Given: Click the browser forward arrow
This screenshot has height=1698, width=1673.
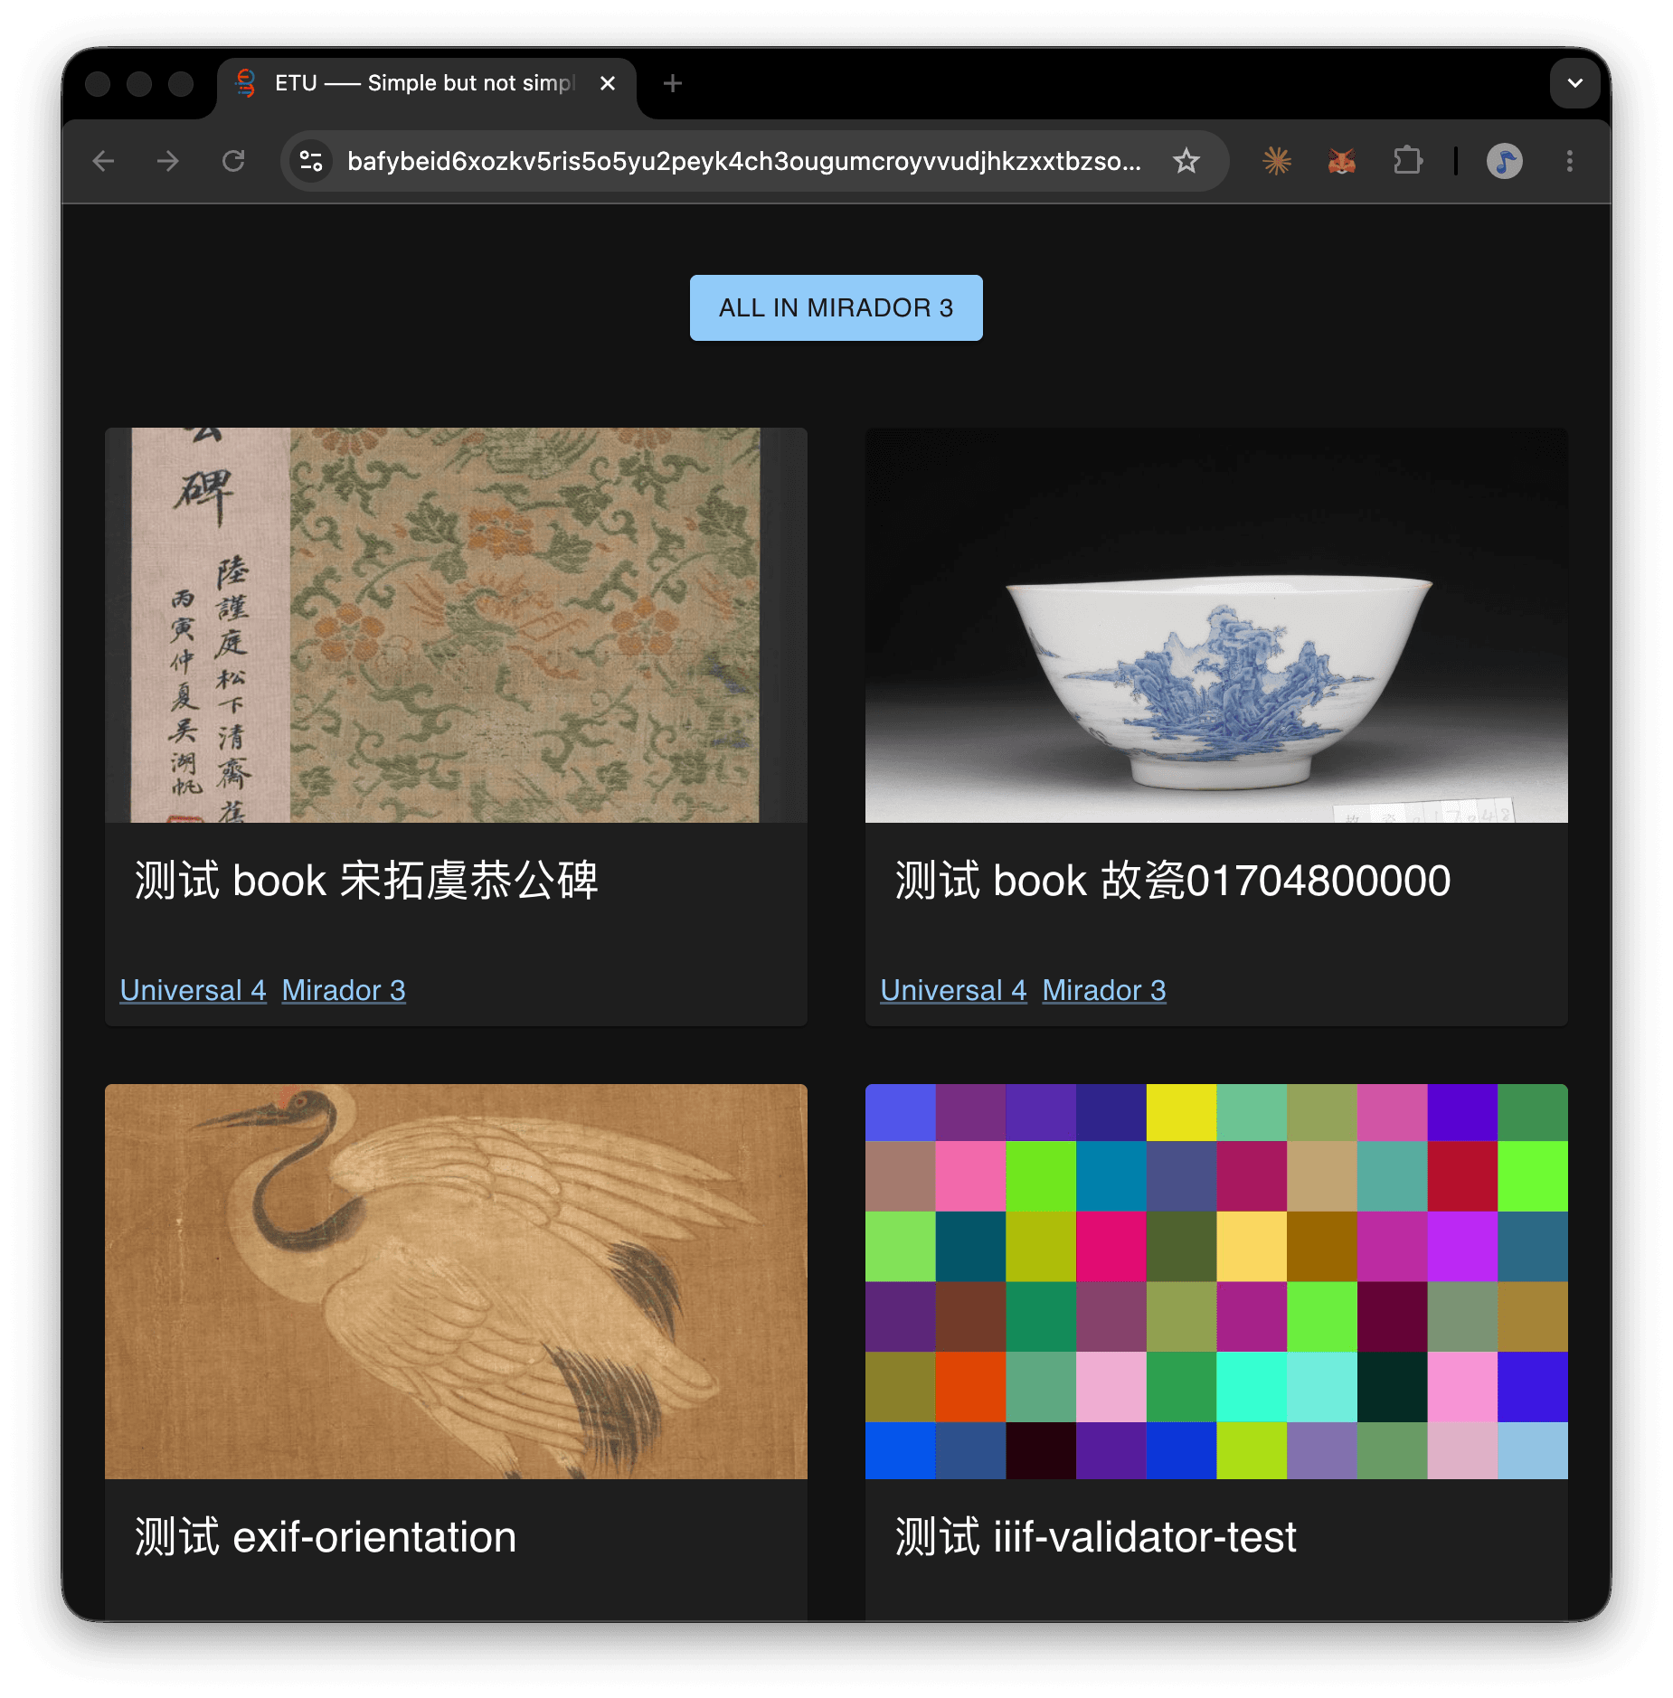Looking at the screenshot, I should tap(168, 162).
